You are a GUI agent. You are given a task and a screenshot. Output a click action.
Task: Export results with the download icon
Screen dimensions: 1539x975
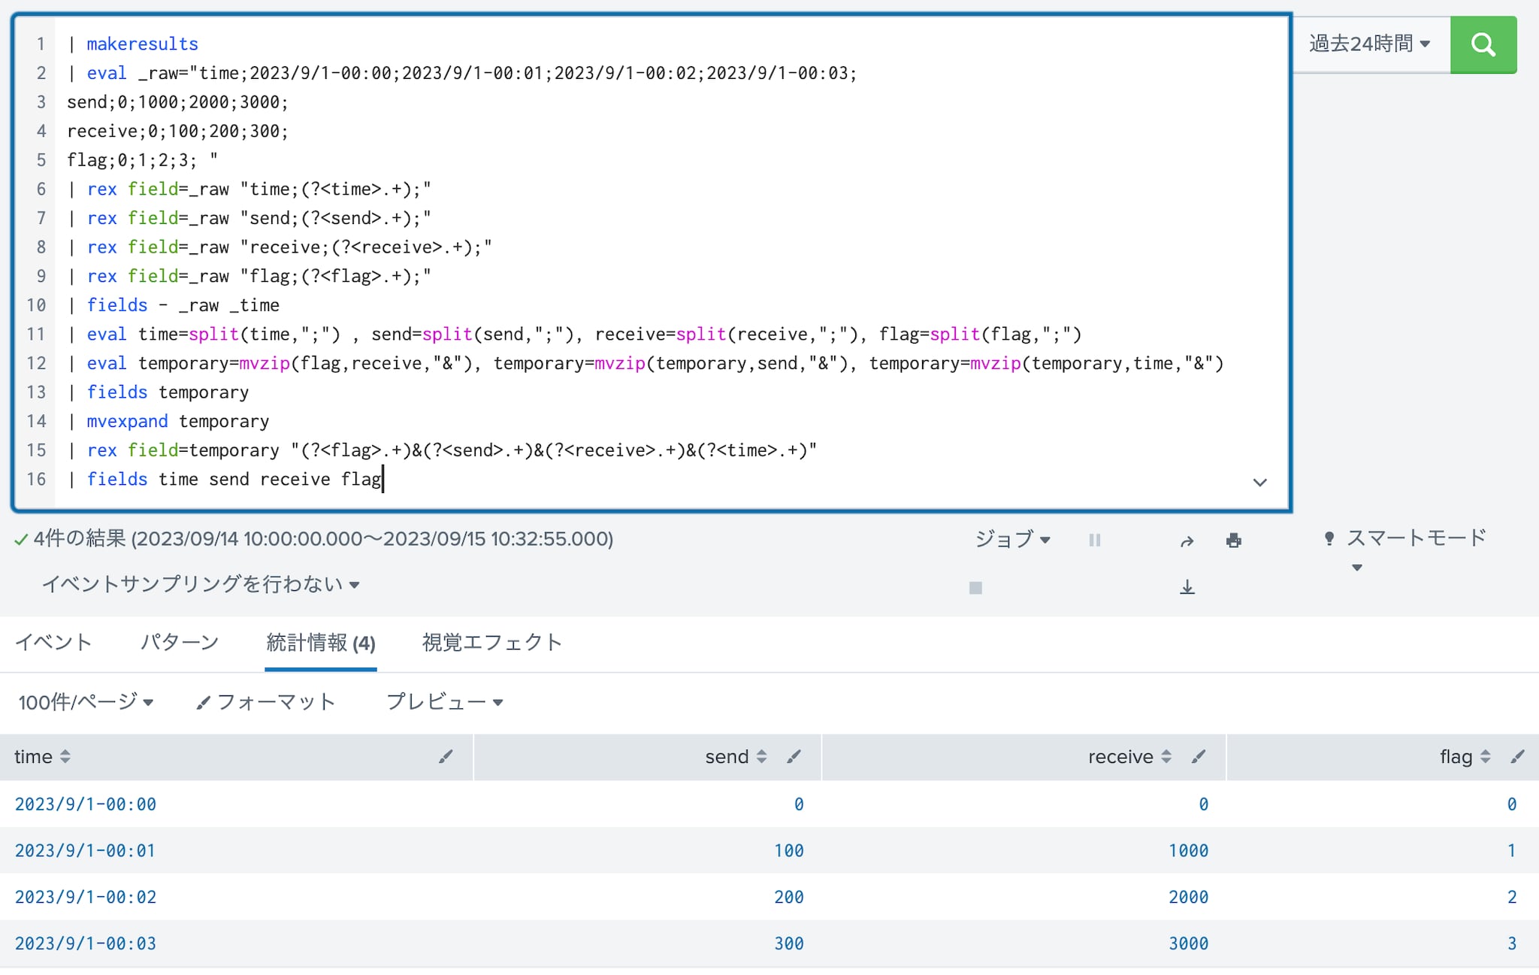1187,587
